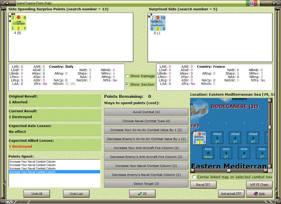Select highlighted fourth Naval Combat Column entry

[x=54, y=172]
